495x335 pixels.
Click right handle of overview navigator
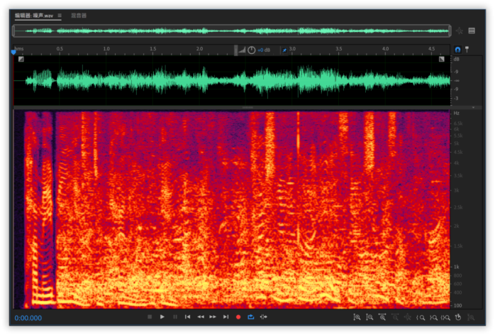(x=450, y=31)
